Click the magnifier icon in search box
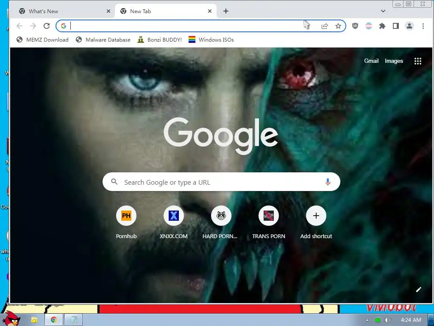 point(114,182)
